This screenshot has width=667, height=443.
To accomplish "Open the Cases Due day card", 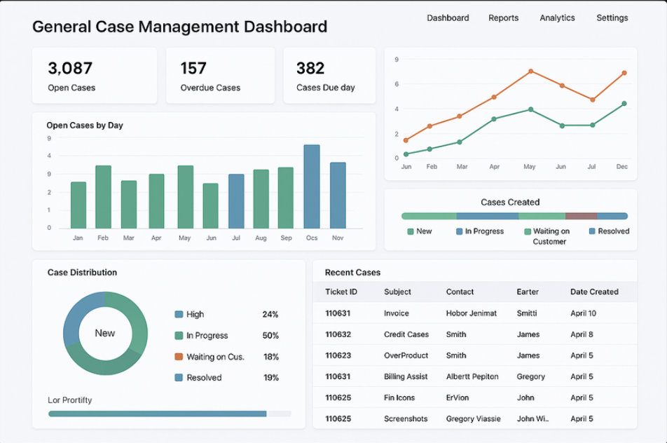I will click(329, 76).
